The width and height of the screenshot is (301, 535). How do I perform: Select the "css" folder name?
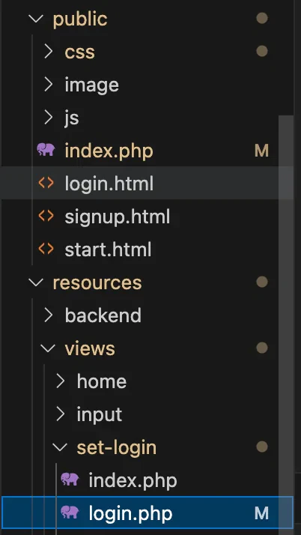[80, 52]
